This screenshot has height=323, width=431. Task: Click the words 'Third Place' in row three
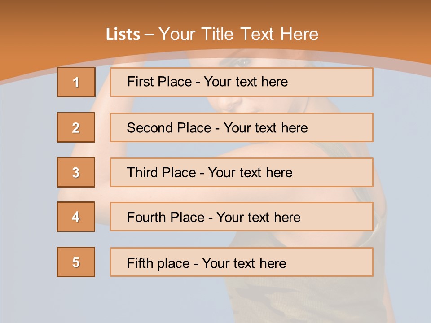161,172
